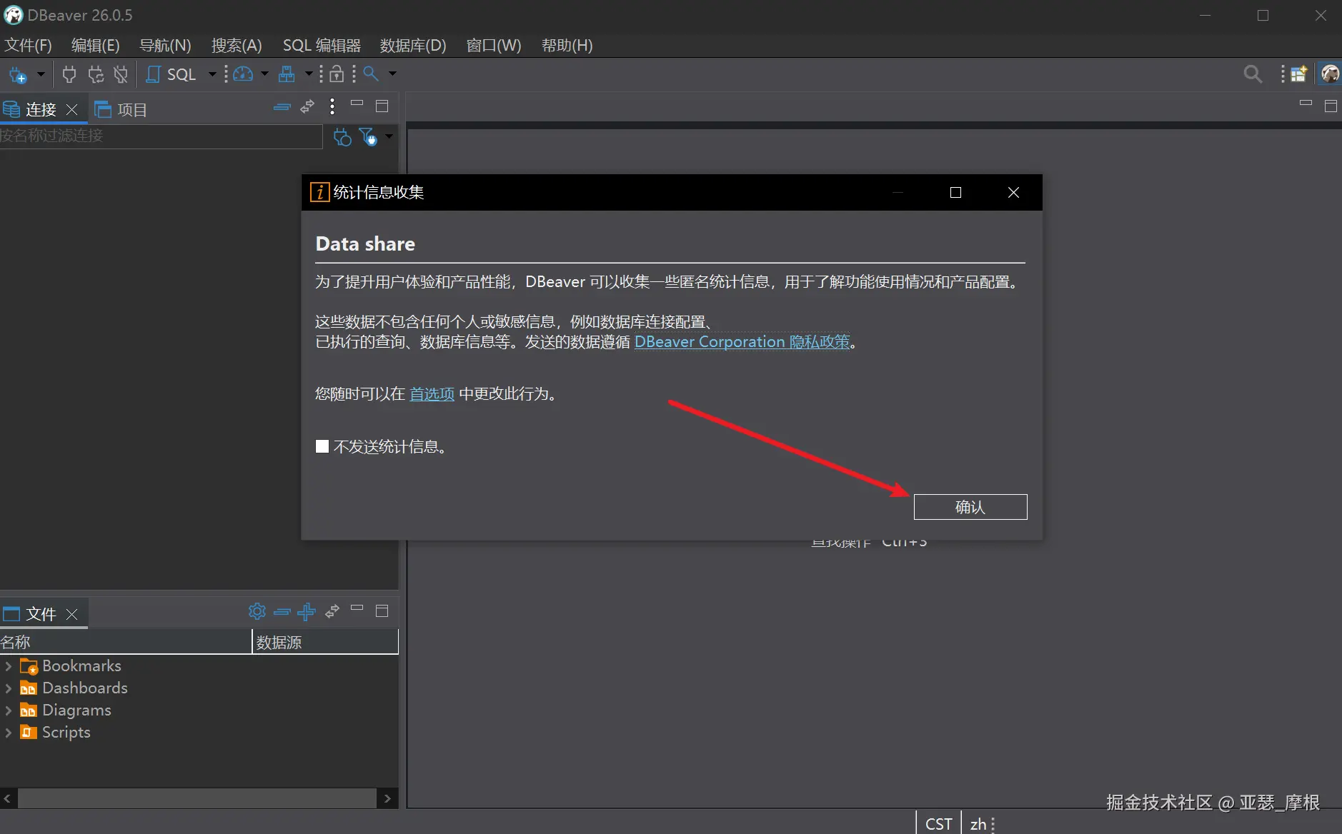The image size is (1342, 834).
Task: Click the Reconnect plug icon
Action: (96, 74)
